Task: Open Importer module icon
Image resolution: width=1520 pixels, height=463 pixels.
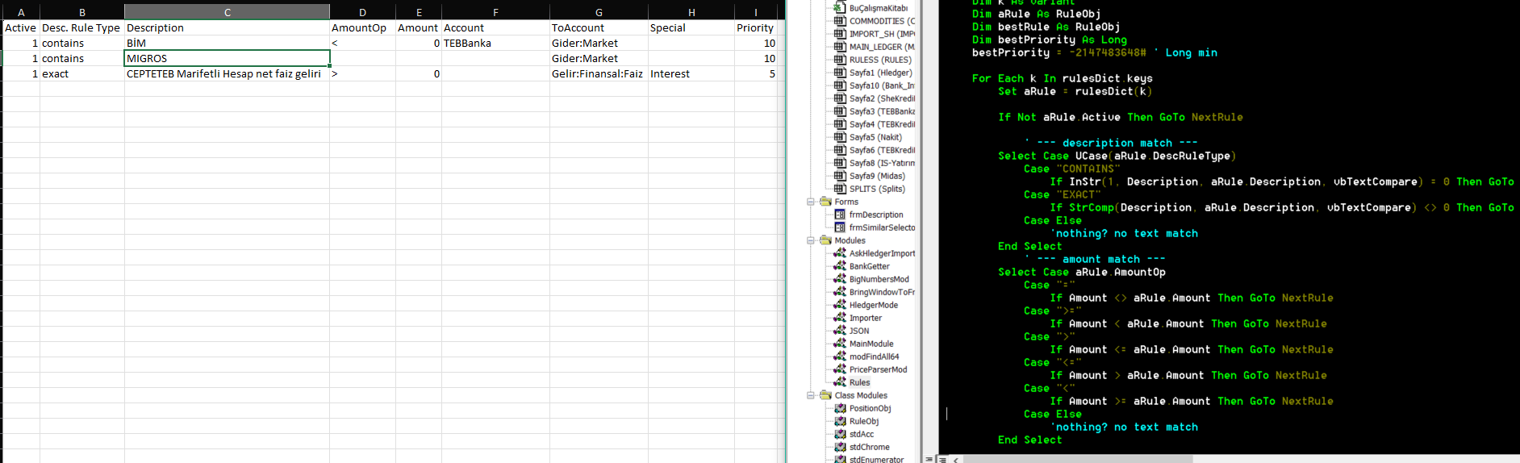Action: (x=840, y=318)
